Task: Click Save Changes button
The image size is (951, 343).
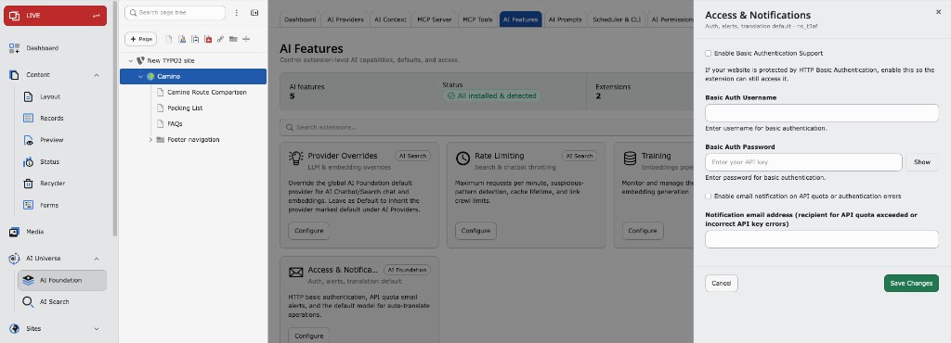Action: [x=911, y=283]
